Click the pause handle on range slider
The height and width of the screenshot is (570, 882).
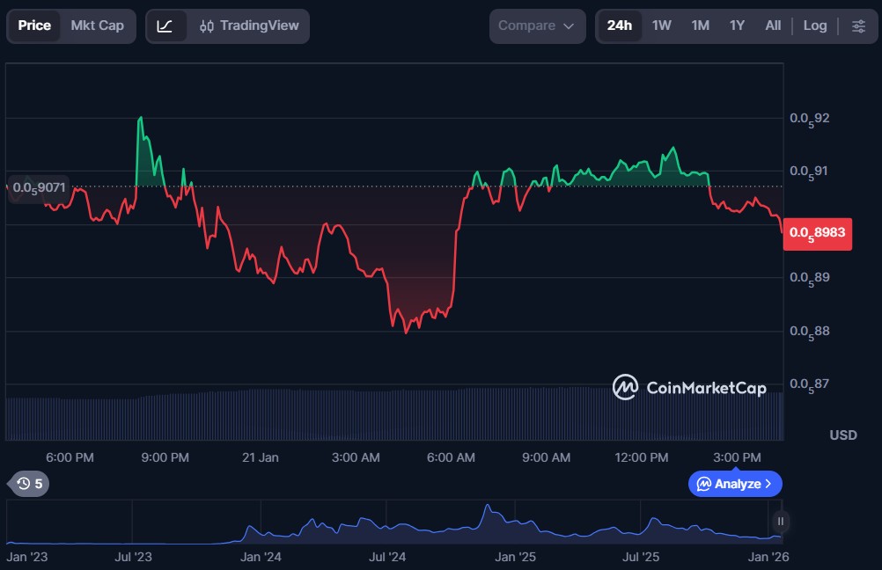(x=780, y=521)
